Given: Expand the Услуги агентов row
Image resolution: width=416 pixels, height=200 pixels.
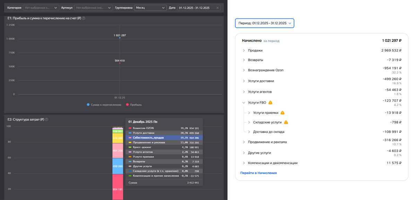Looking at the screenshot, I should tap(244, 92).
